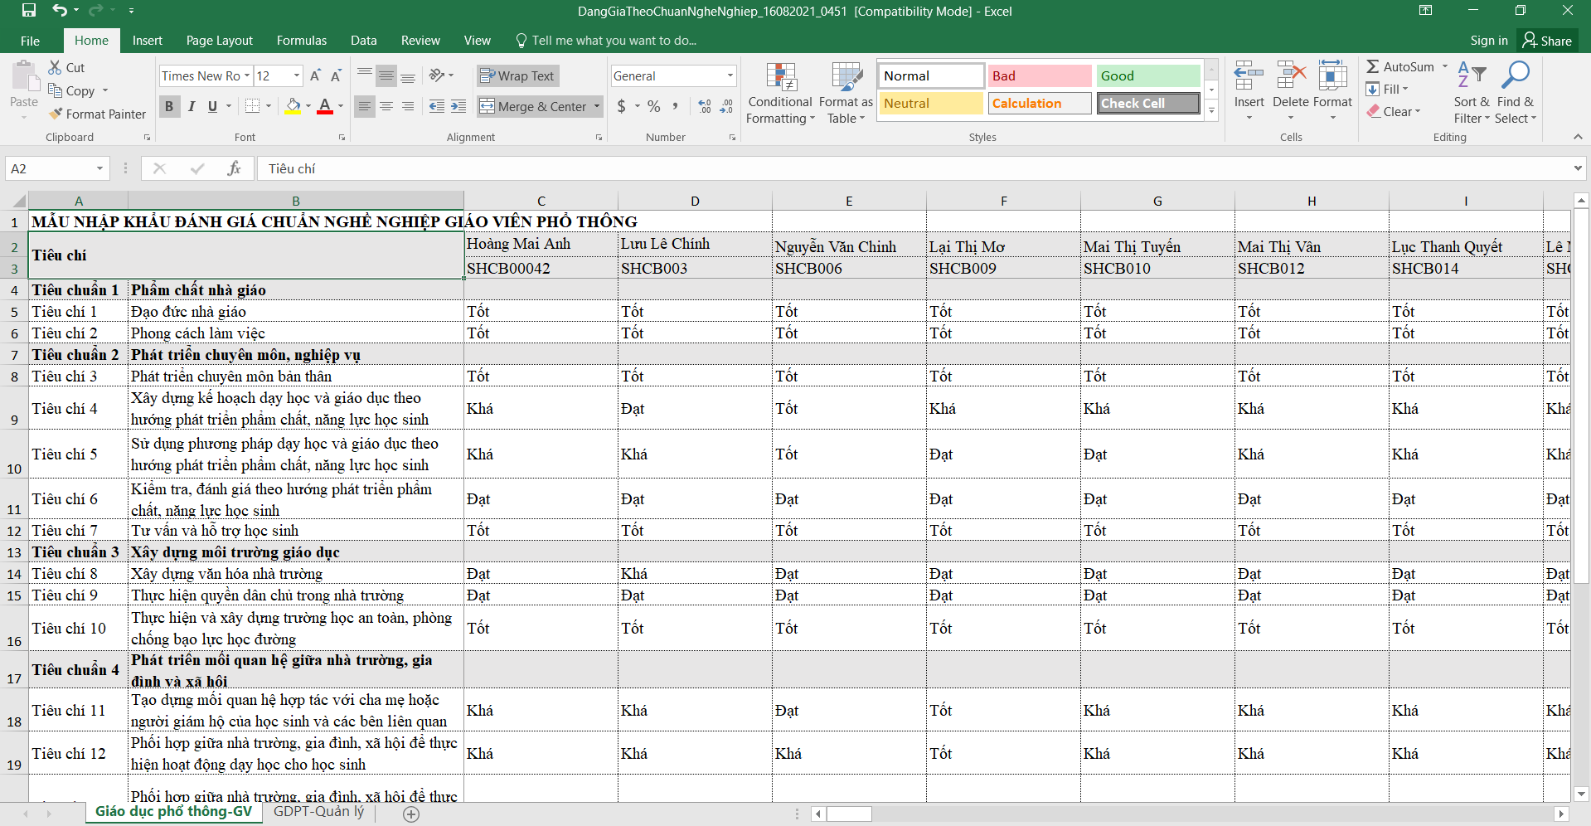Screen dimensions: 1591x826
Task: Toggle Wrap Text for selected cells
Action: [x=517, y=76]
